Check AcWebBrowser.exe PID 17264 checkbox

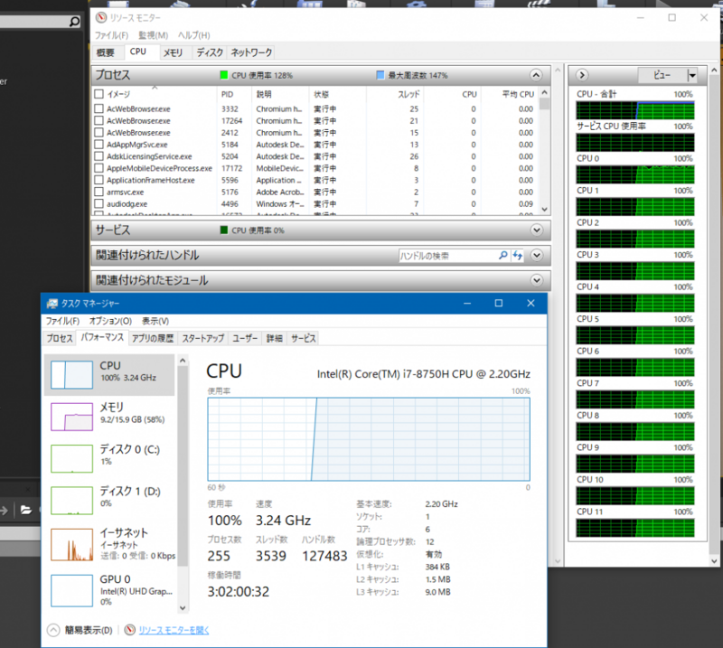[x=99, y=121]
